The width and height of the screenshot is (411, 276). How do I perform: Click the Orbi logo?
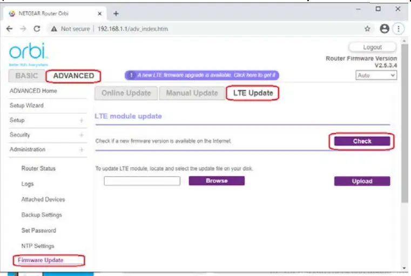click(29, 54)
